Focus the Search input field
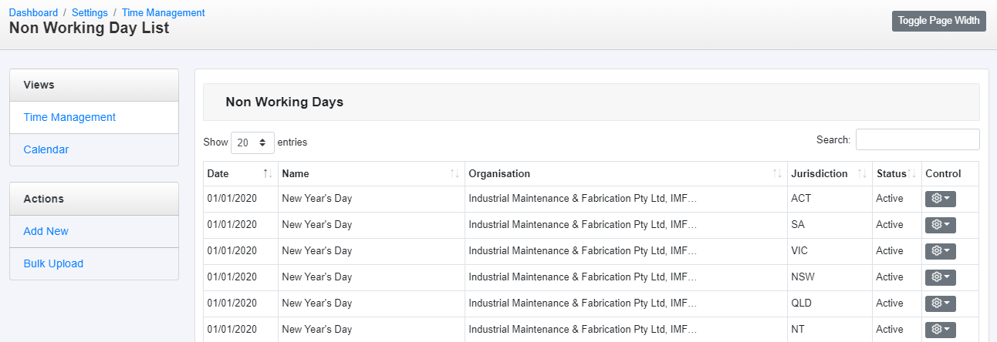Image resolution: width=997 pixels, height=342 pixels. tap(918, 139)
